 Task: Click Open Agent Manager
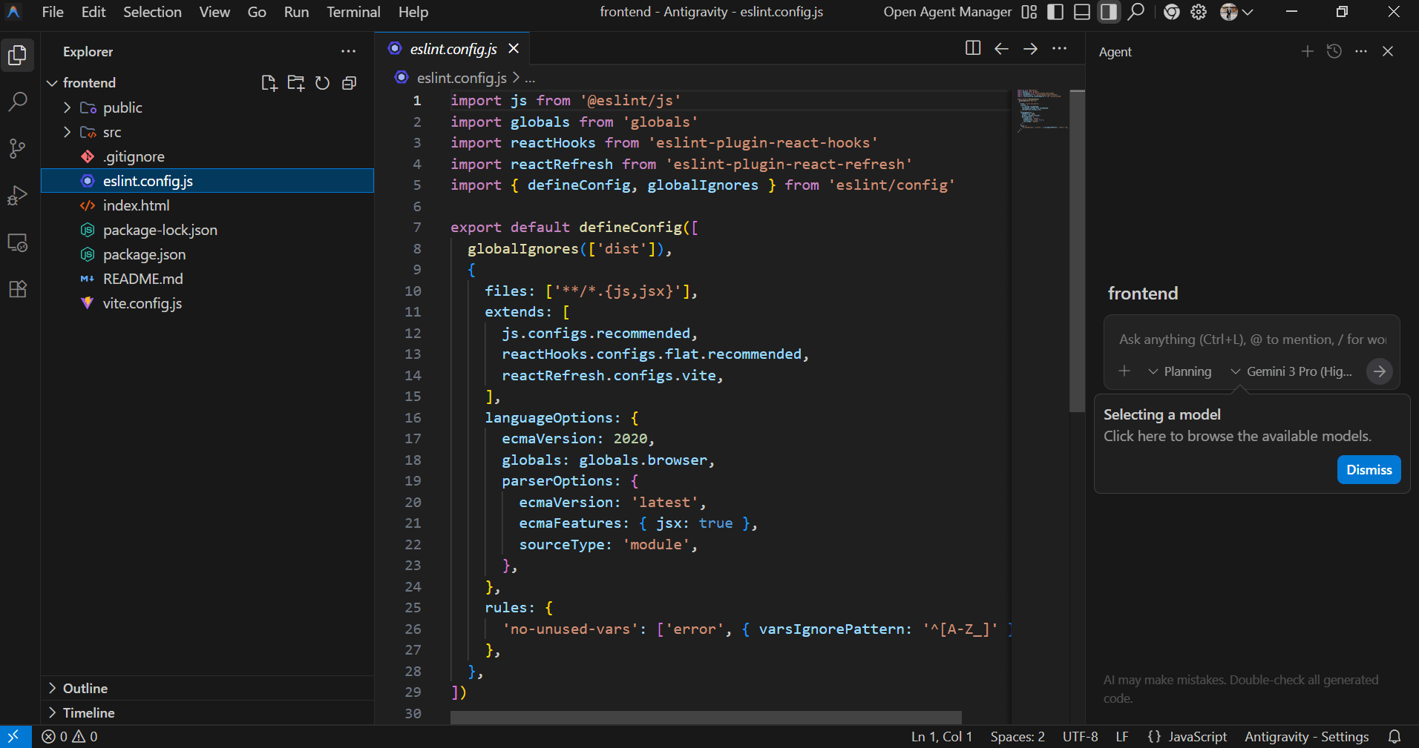[x=947, y=12]
